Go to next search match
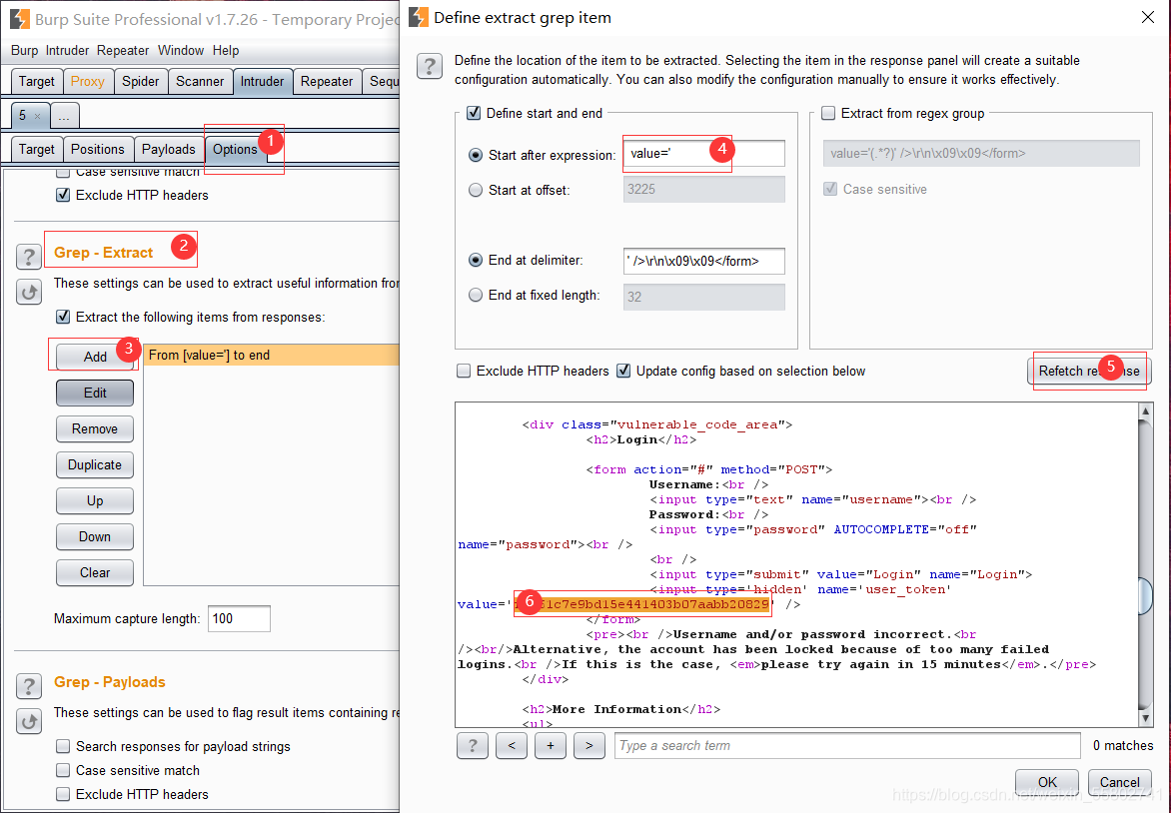Viewport: 1171px width, 813px height. coord(589,745)
